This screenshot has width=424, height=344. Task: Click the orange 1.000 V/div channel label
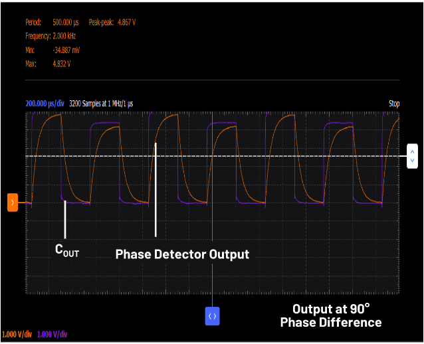(17, 335)
